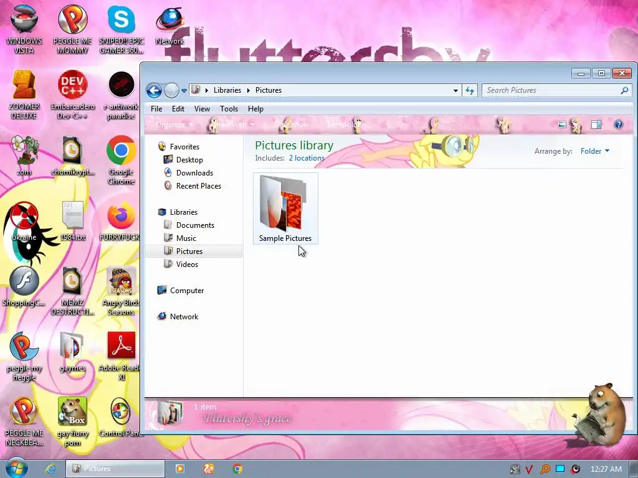
Task: Select the ShoppingC... Flash desktop icon
Action: (x=24, y=286)
